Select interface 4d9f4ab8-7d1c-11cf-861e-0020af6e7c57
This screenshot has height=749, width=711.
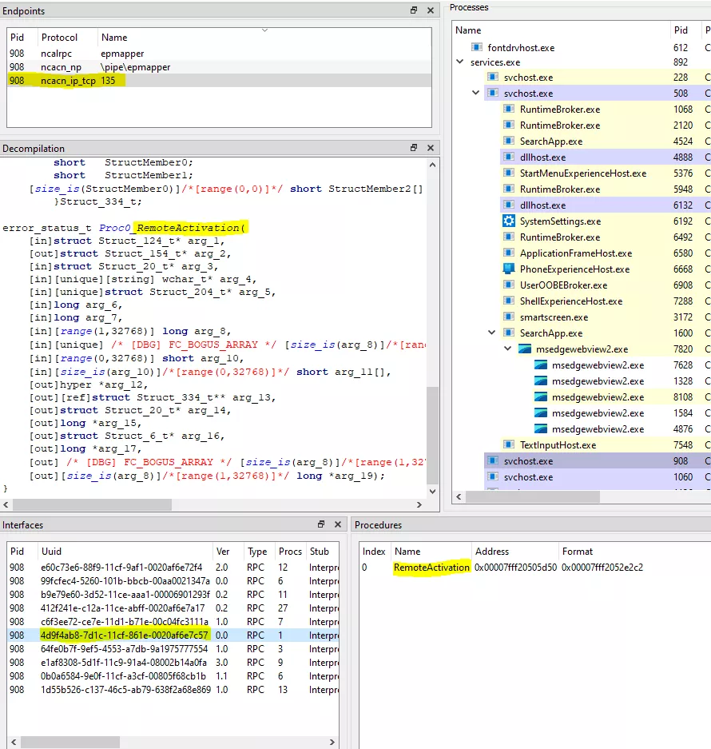pyautogui.click(x=173, y=635)
